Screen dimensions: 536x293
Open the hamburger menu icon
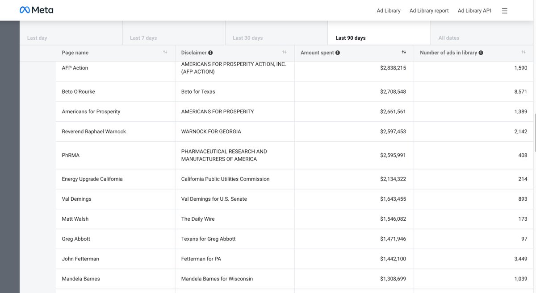click(x=505, y=11)
